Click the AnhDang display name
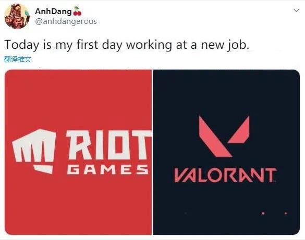Image resolution: width=305 pixels, height=240 pixels. [53, 11]
